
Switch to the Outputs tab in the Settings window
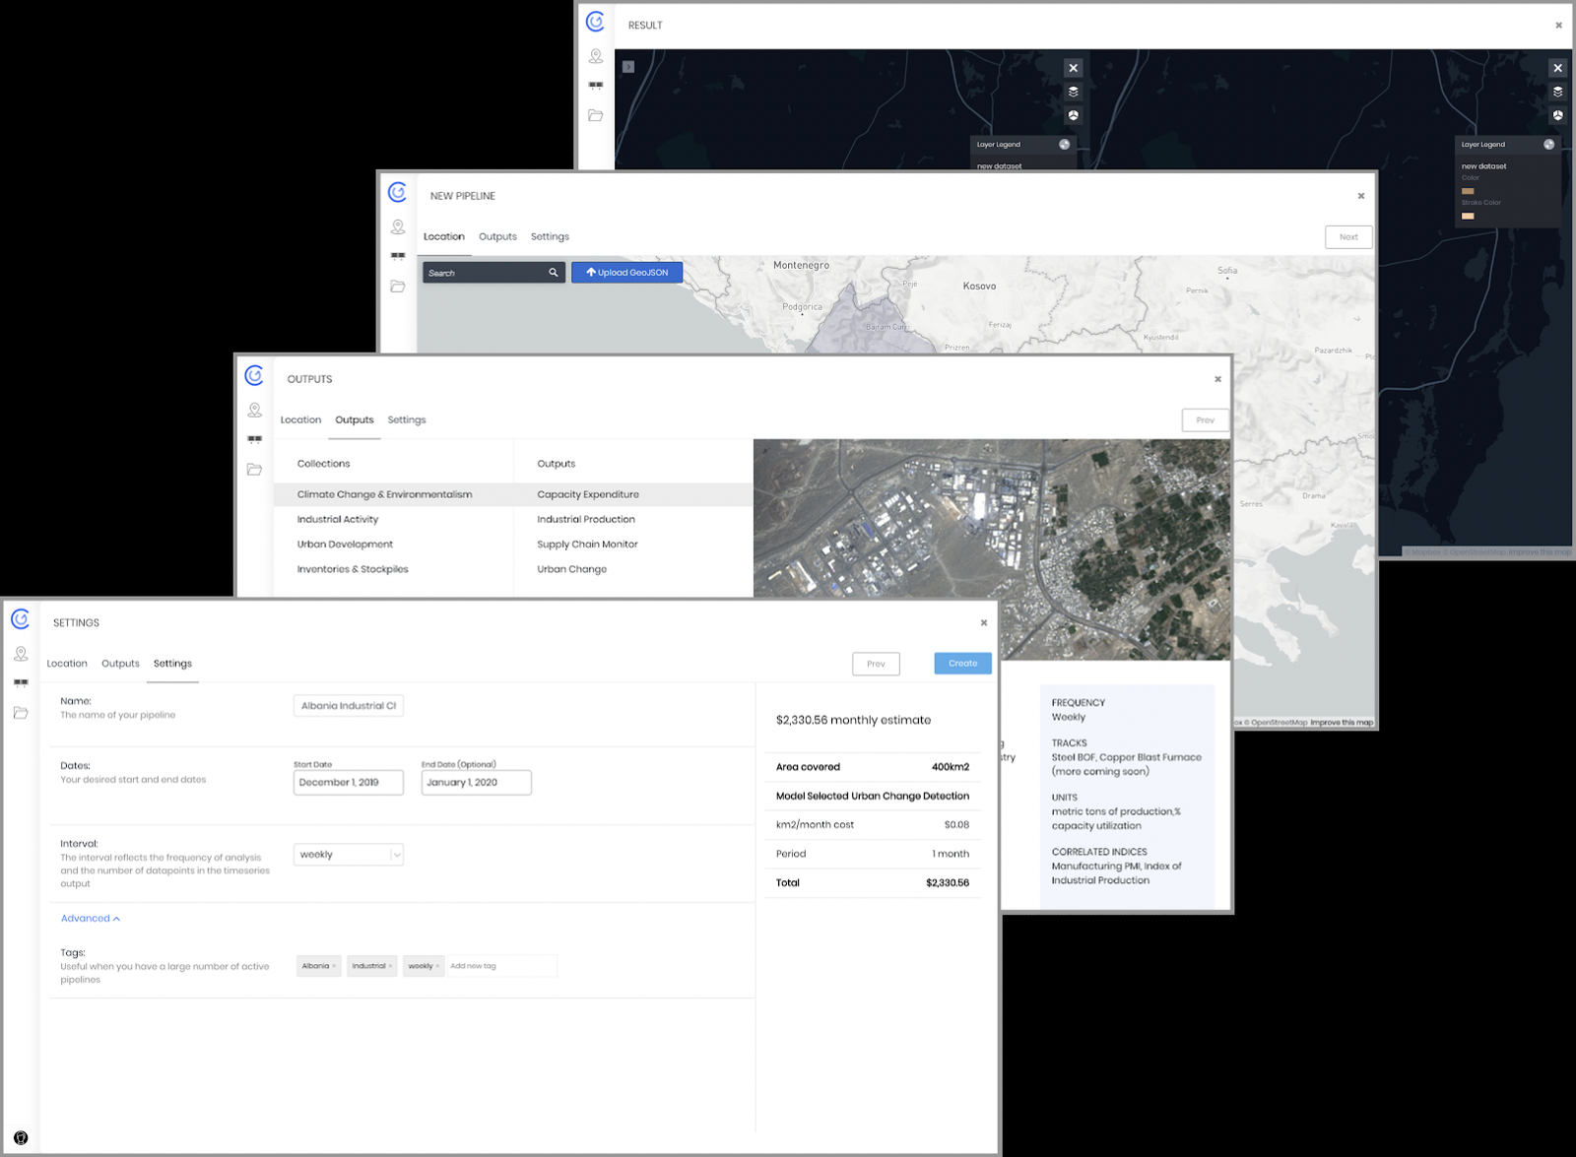click(120, 664)
